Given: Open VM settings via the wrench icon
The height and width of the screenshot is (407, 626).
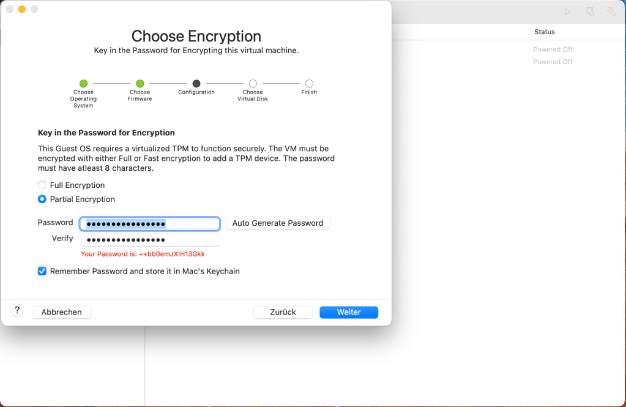Looking at the screenshot, I should pos(611,11).
